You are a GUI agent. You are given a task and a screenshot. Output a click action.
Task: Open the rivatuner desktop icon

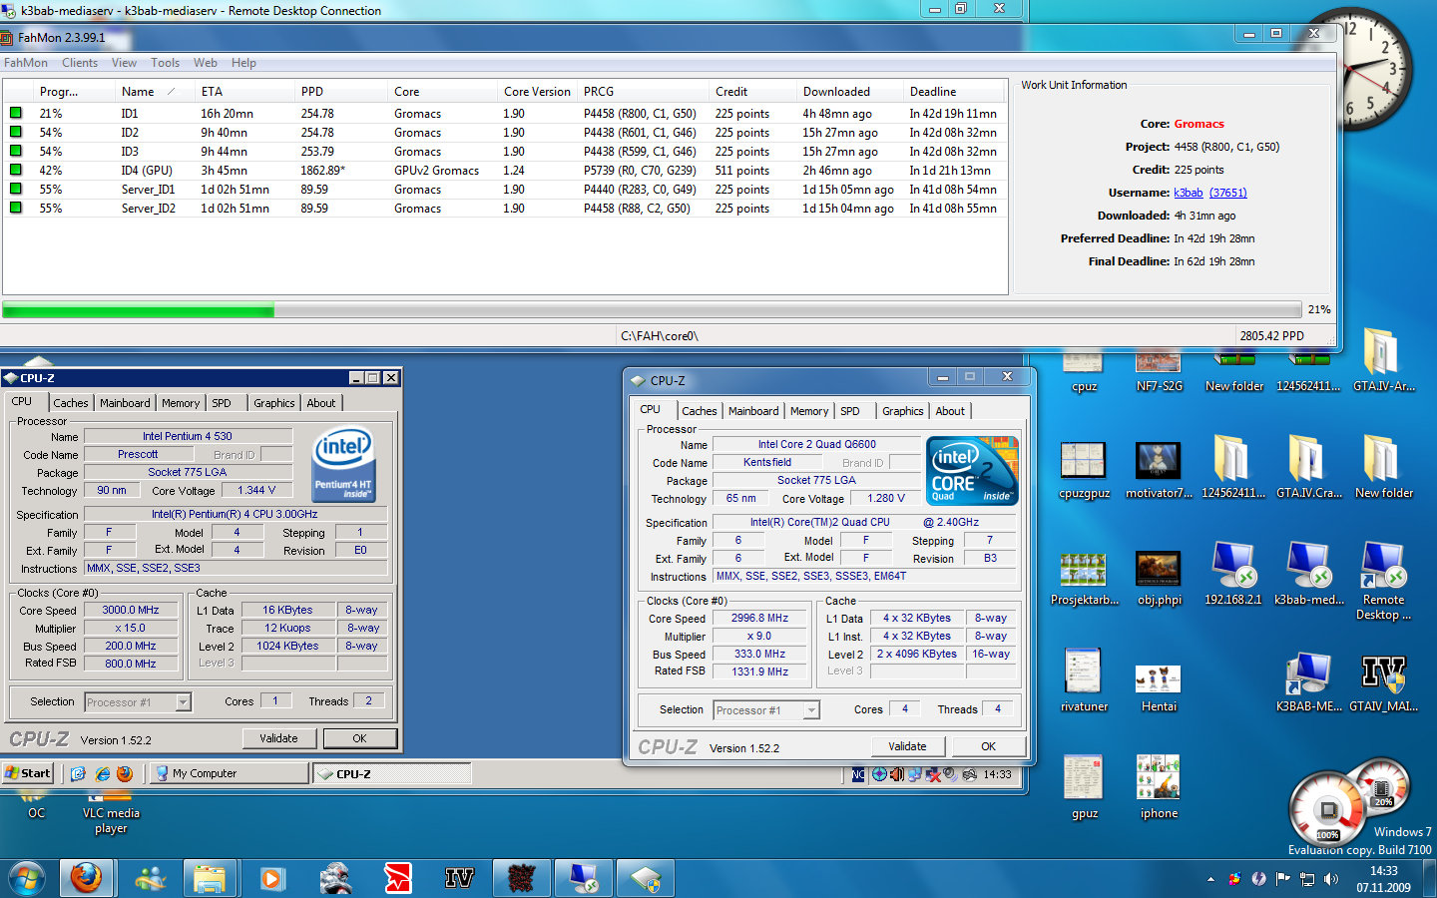(1084, 680)
